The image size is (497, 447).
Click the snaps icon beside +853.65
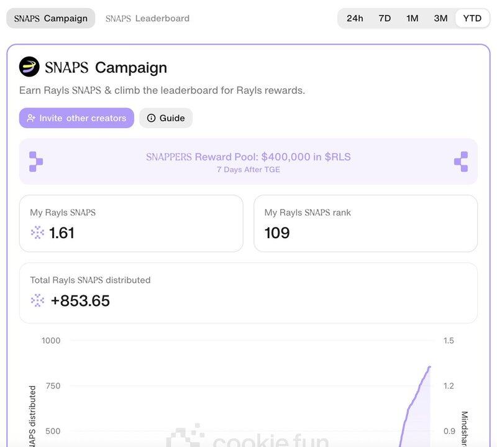(x=37, y=300)
